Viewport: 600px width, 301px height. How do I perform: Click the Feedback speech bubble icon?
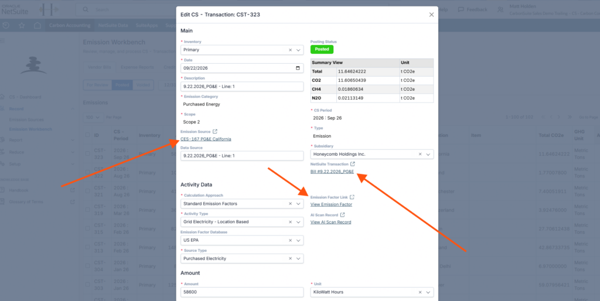tap(461, 9)
